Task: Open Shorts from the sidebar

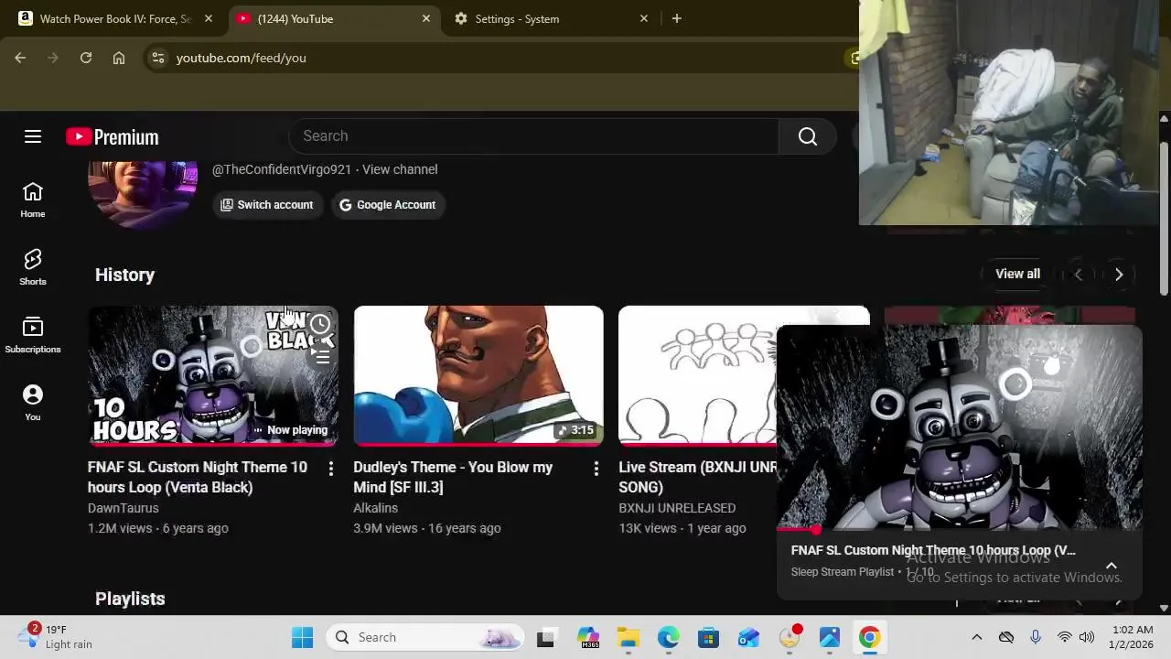Action: point(33,267)
